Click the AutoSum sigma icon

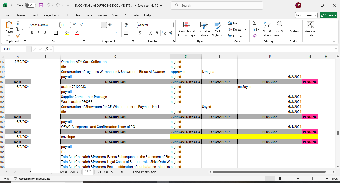(255, 23)
